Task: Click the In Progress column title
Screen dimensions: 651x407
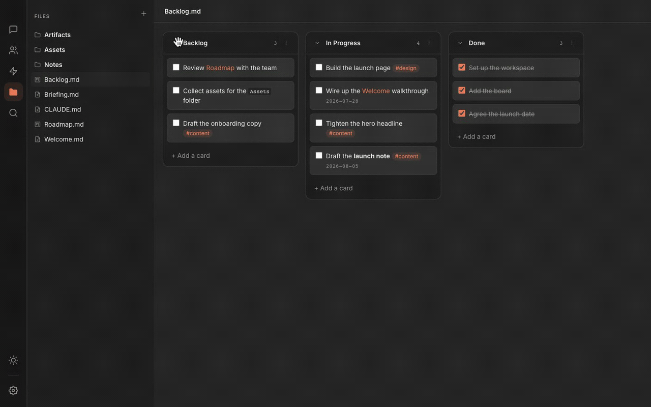Action: 343,43
